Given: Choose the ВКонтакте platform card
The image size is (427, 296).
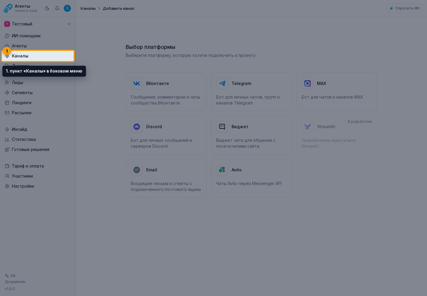Looking at the screenshot, I should [166, 92].
